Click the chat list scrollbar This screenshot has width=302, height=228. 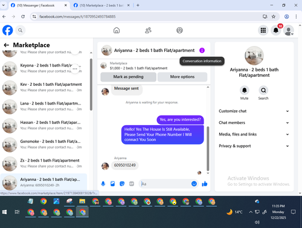click(x=91, y=85)
